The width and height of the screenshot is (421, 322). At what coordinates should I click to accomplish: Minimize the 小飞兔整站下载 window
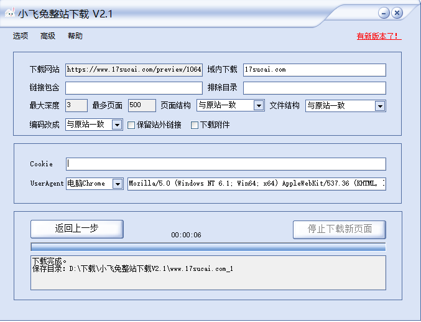pos(384,13)
